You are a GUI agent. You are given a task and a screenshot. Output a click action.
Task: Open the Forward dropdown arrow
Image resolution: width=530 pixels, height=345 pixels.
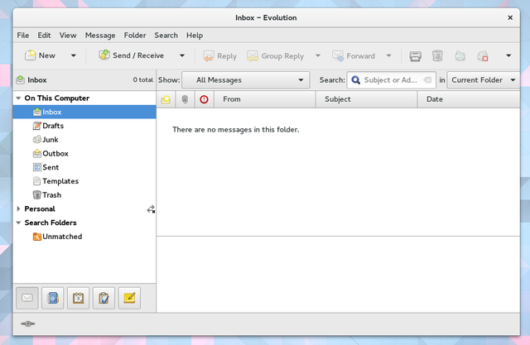click(x=388, y=55)
